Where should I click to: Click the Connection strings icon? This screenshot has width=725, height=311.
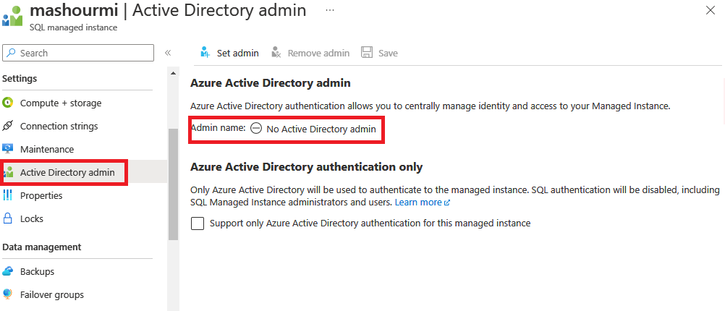[8, 126]
